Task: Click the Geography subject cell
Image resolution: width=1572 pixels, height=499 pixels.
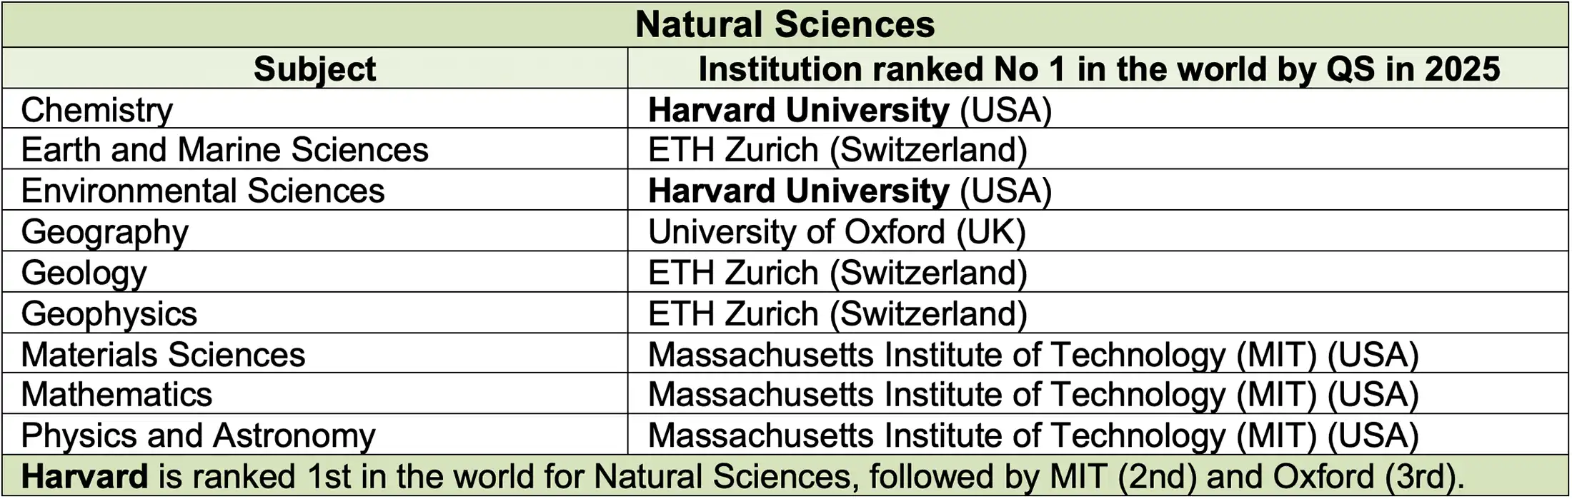Action: coord(104,231)
